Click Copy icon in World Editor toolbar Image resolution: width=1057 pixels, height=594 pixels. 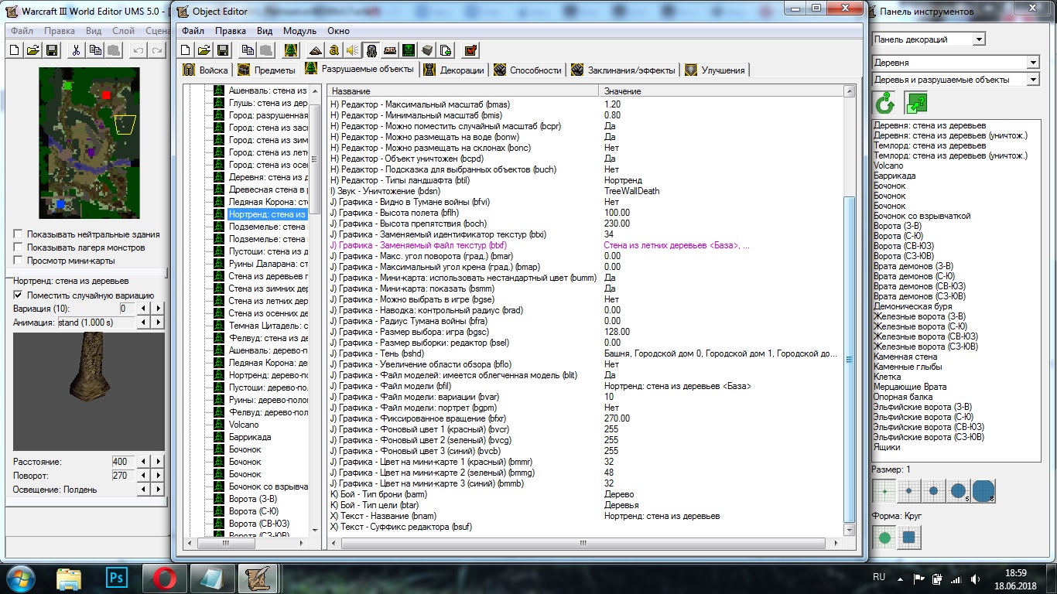coord(95,50)
